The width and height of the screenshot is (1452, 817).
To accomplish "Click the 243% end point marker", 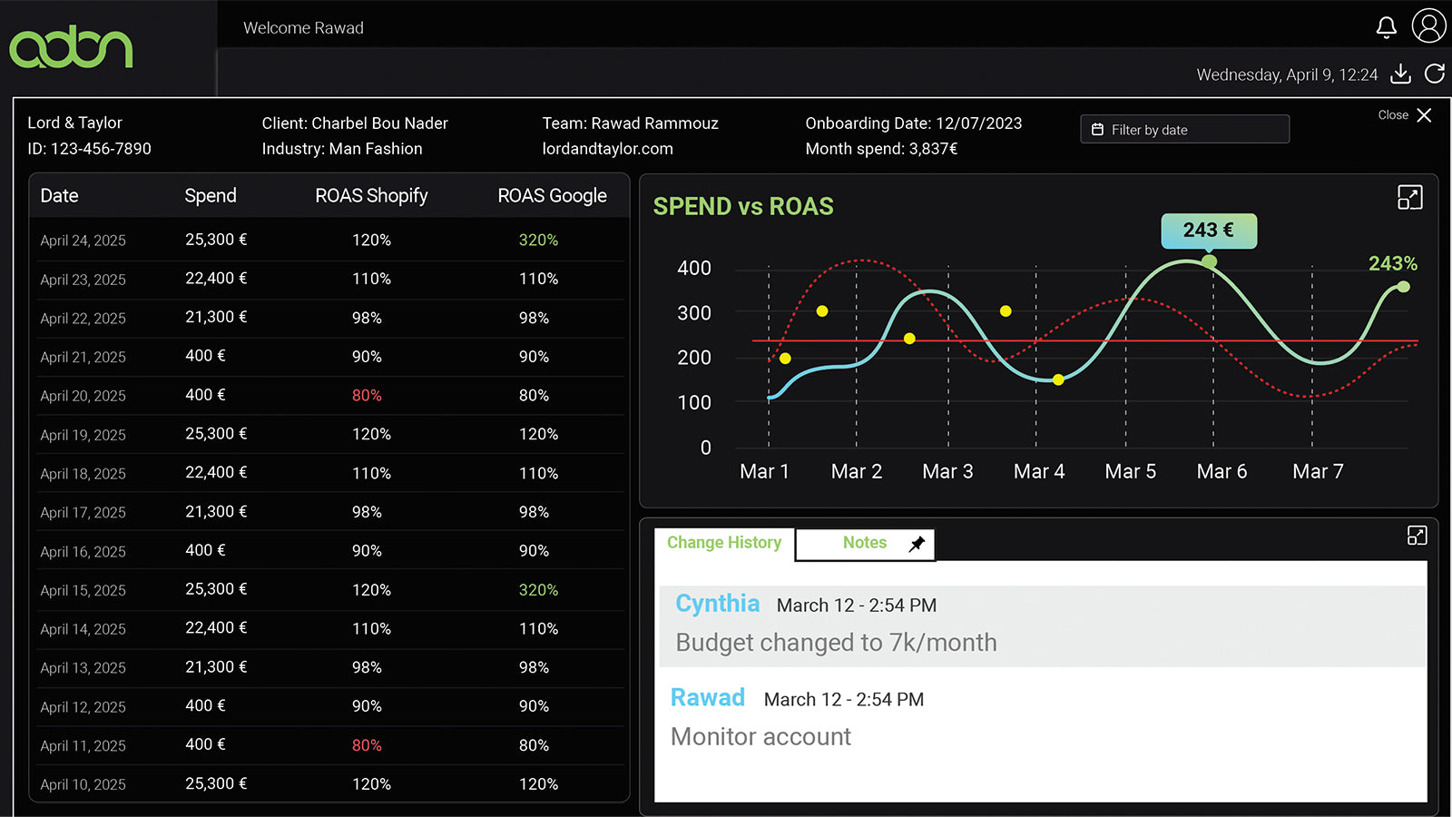I will tap(1403, 287).
